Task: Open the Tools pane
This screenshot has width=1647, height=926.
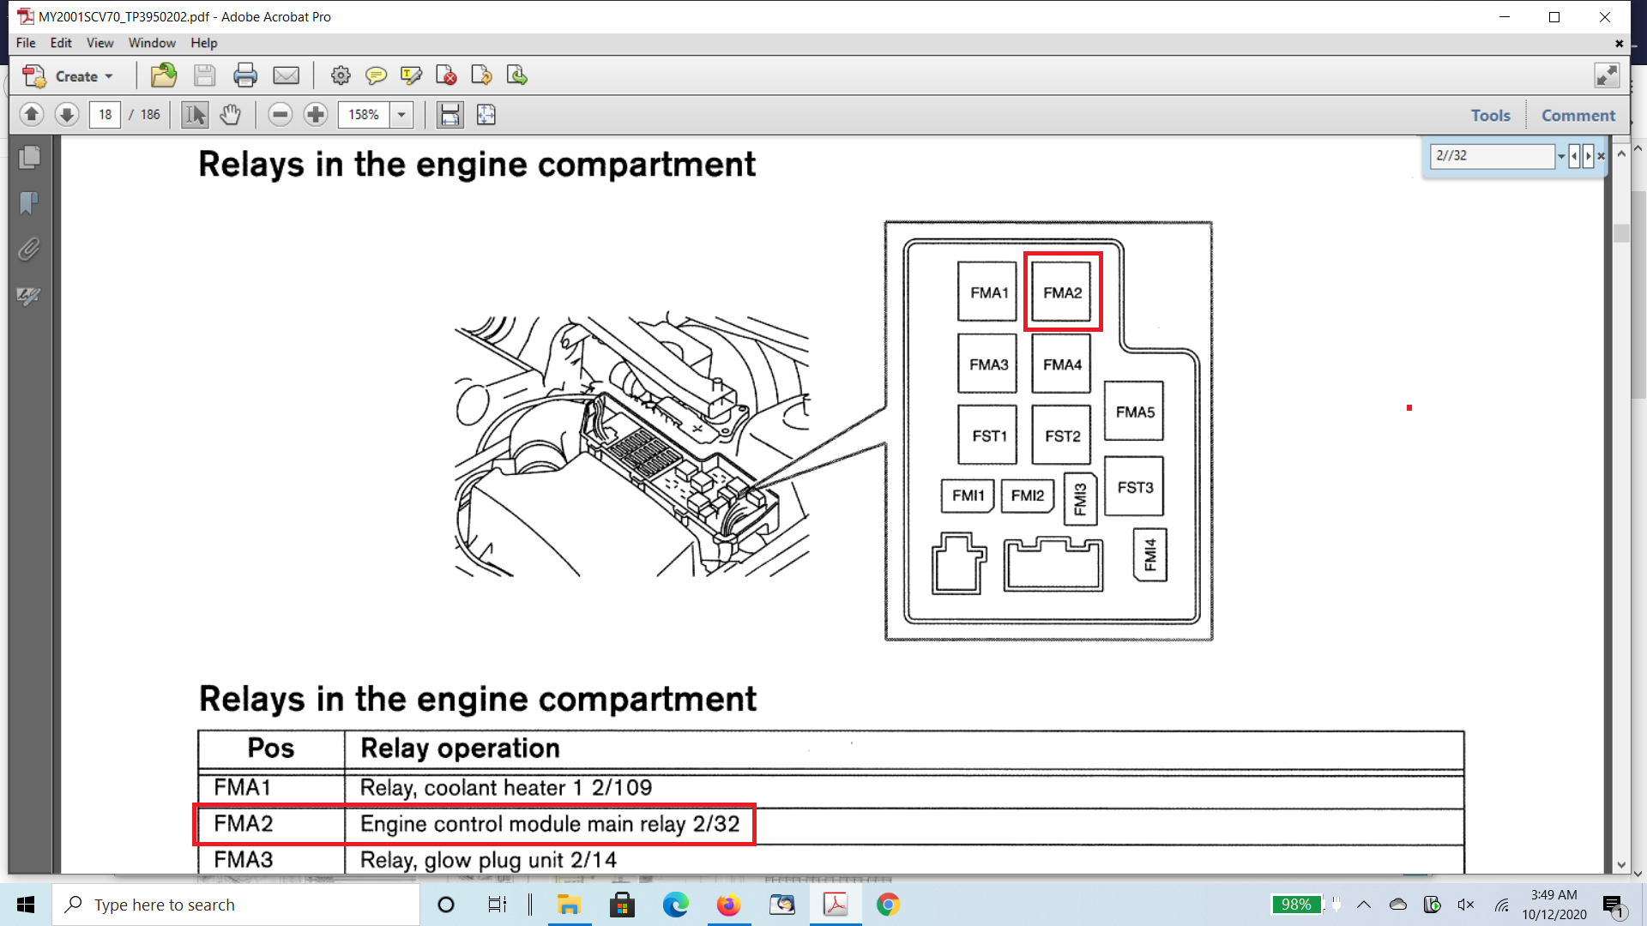Action: (x=1490, y=115)
